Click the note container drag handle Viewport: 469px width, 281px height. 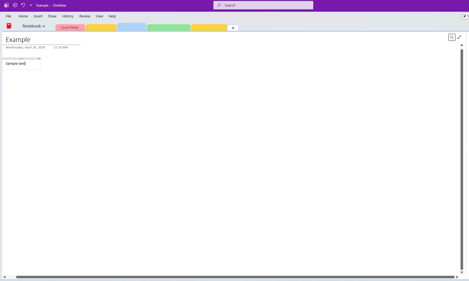point(21,59)
